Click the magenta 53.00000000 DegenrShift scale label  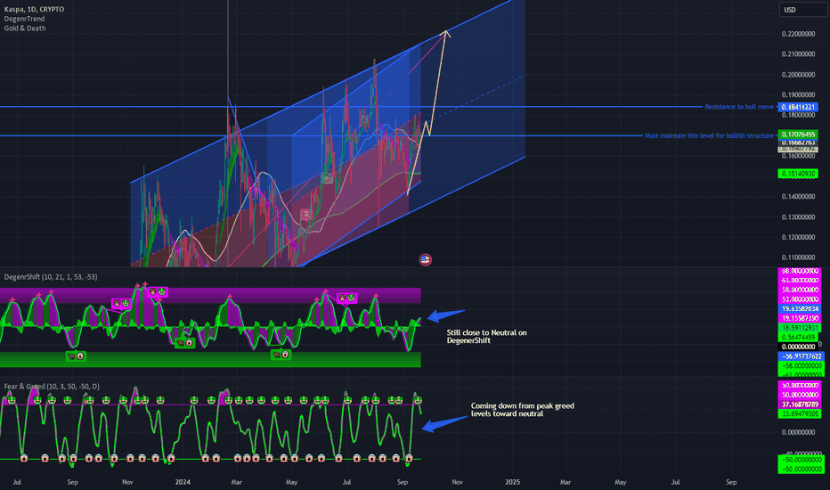click(801, 299)
